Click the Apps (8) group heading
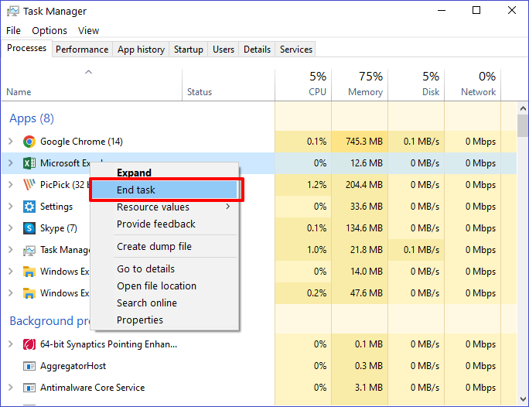 (x=32, y=118)
